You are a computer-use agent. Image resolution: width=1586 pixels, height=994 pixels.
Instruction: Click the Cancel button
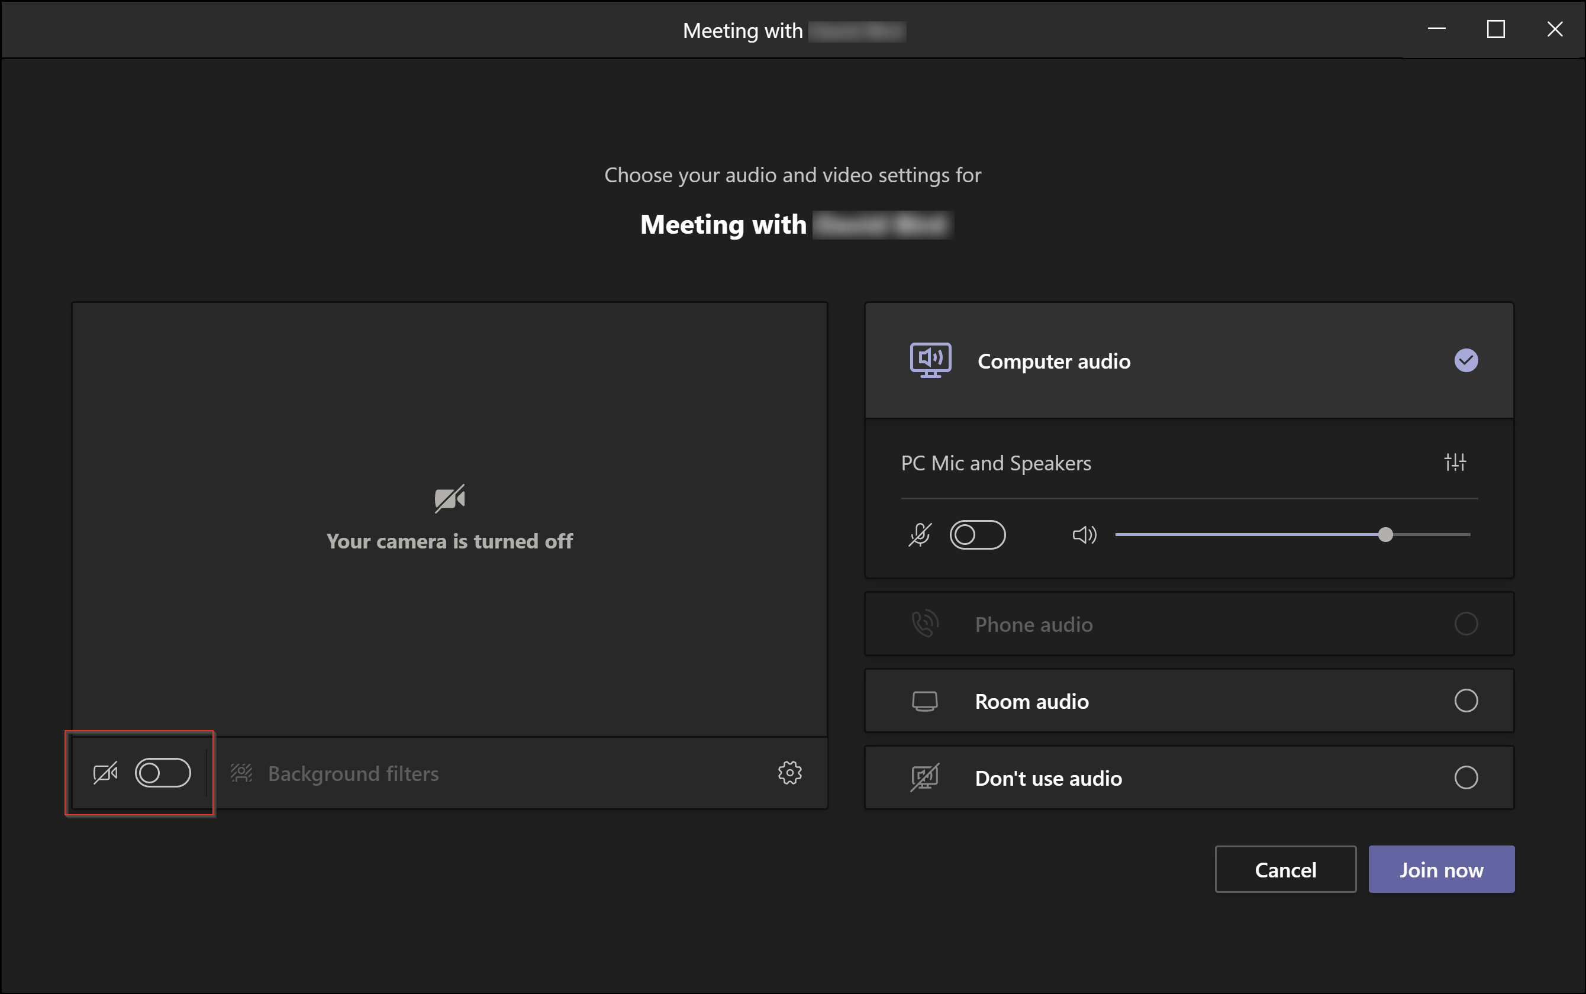click(x=1286, y=869)
